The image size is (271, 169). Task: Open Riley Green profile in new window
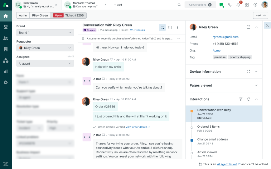[x=249, y=27]
